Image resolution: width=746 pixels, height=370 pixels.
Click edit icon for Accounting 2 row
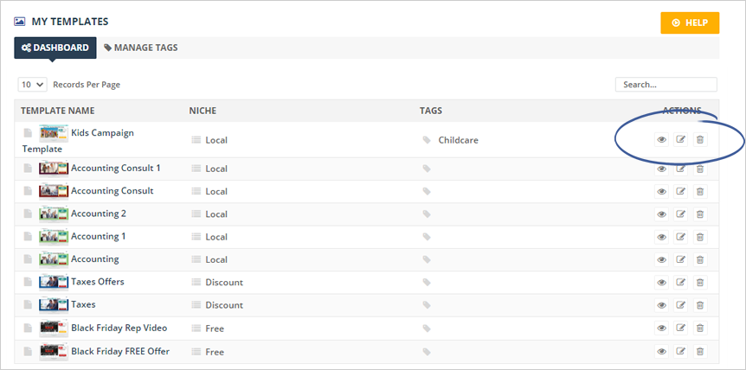pyautogui.click(x=681, y=214)
